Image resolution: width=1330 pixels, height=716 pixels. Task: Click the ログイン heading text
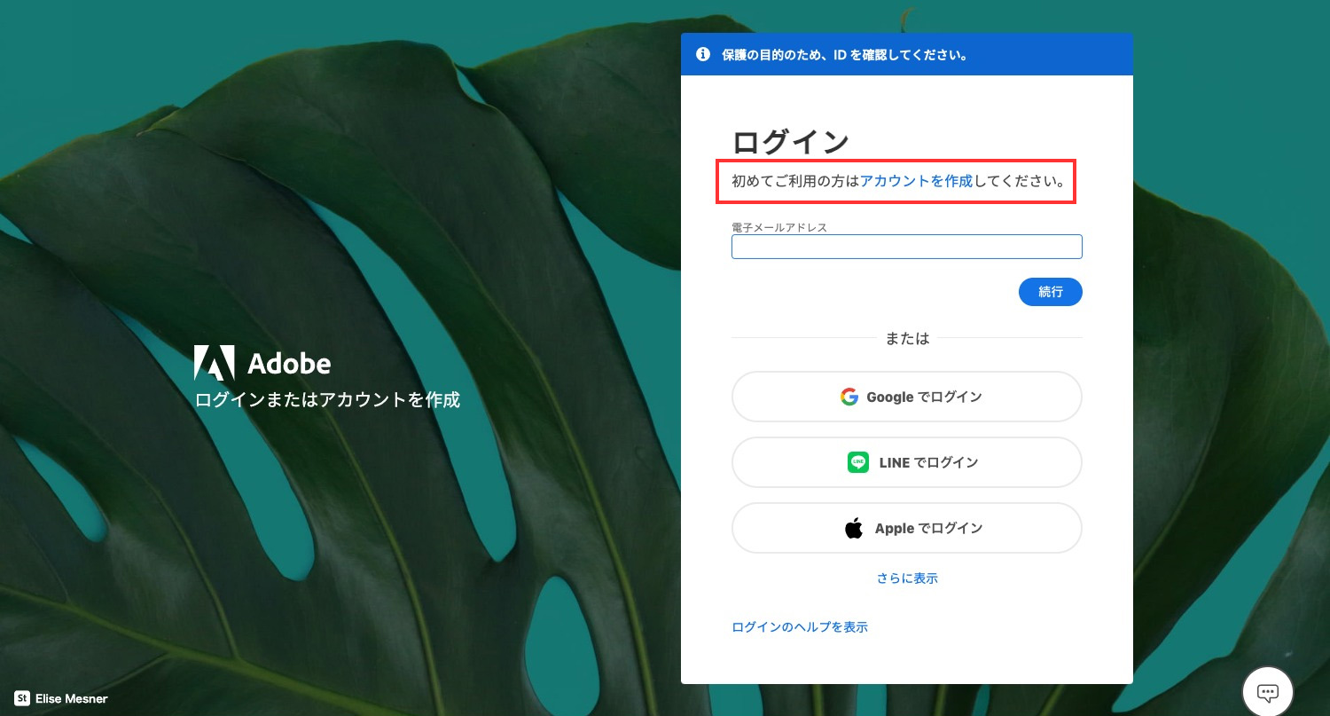(x=791, y=142)
